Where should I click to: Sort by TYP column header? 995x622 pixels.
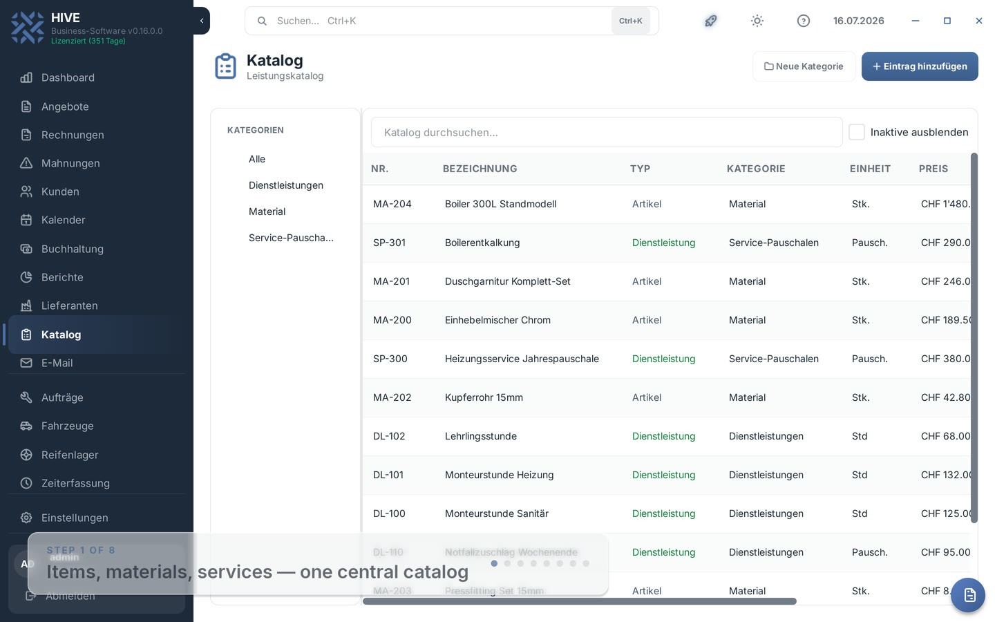[640, 169]
